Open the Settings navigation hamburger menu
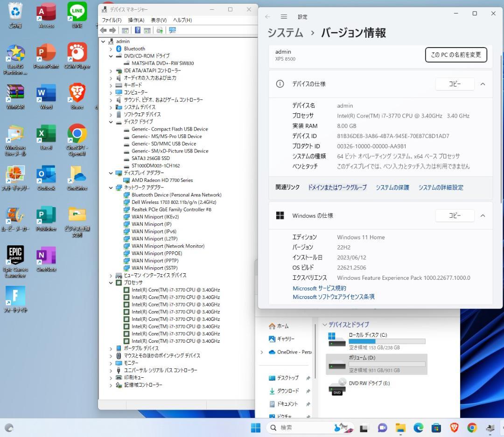Screen dimensions: 504x437 coord(284,16)
